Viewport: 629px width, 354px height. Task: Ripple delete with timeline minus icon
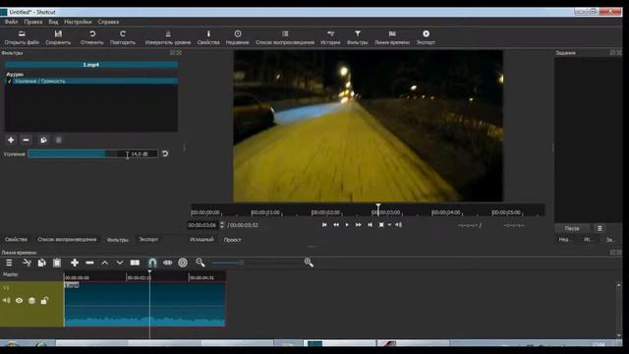[x=89, y=263]
